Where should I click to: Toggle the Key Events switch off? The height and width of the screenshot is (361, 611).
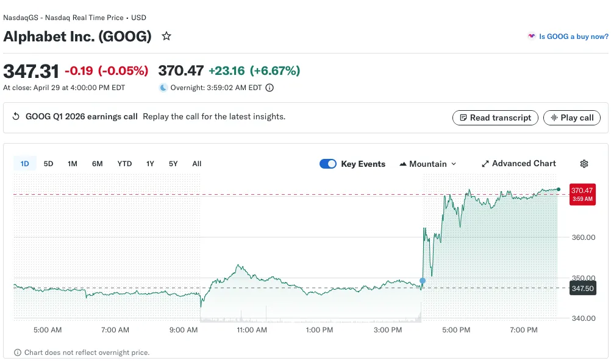[328, 164]
